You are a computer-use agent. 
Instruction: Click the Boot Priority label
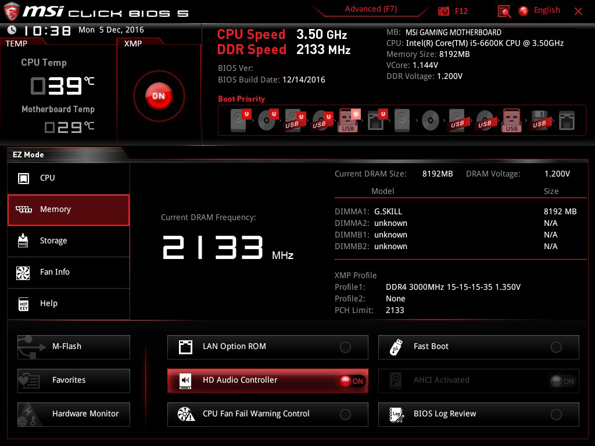(x=241, y=99)
